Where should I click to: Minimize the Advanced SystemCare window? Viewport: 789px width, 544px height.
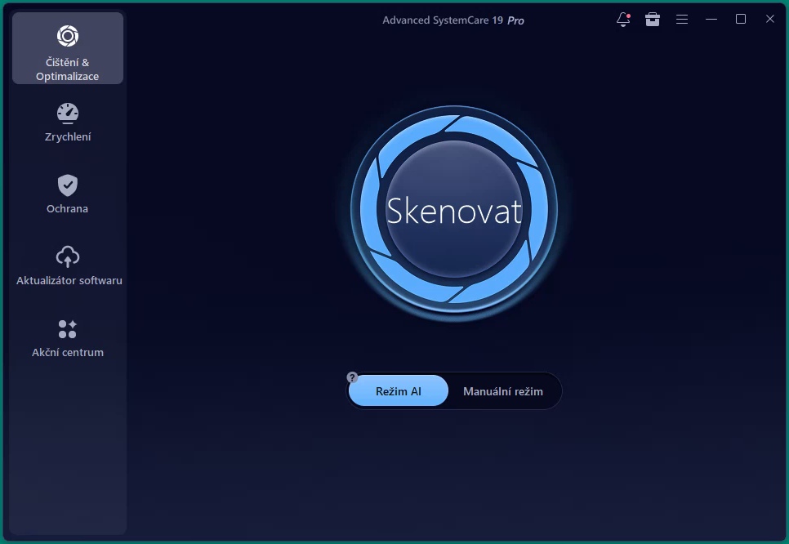[x=711, y=20]
